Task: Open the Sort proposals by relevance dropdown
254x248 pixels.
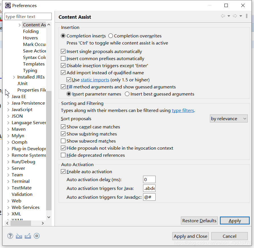Action: [229, 118]
